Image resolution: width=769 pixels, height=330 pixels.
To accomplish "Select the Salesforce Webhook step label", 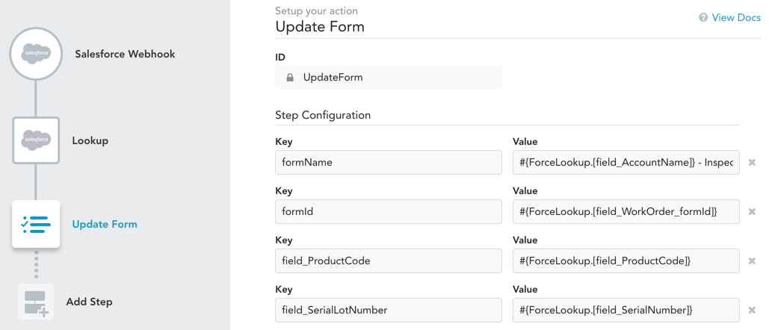I will pos(125,54).
